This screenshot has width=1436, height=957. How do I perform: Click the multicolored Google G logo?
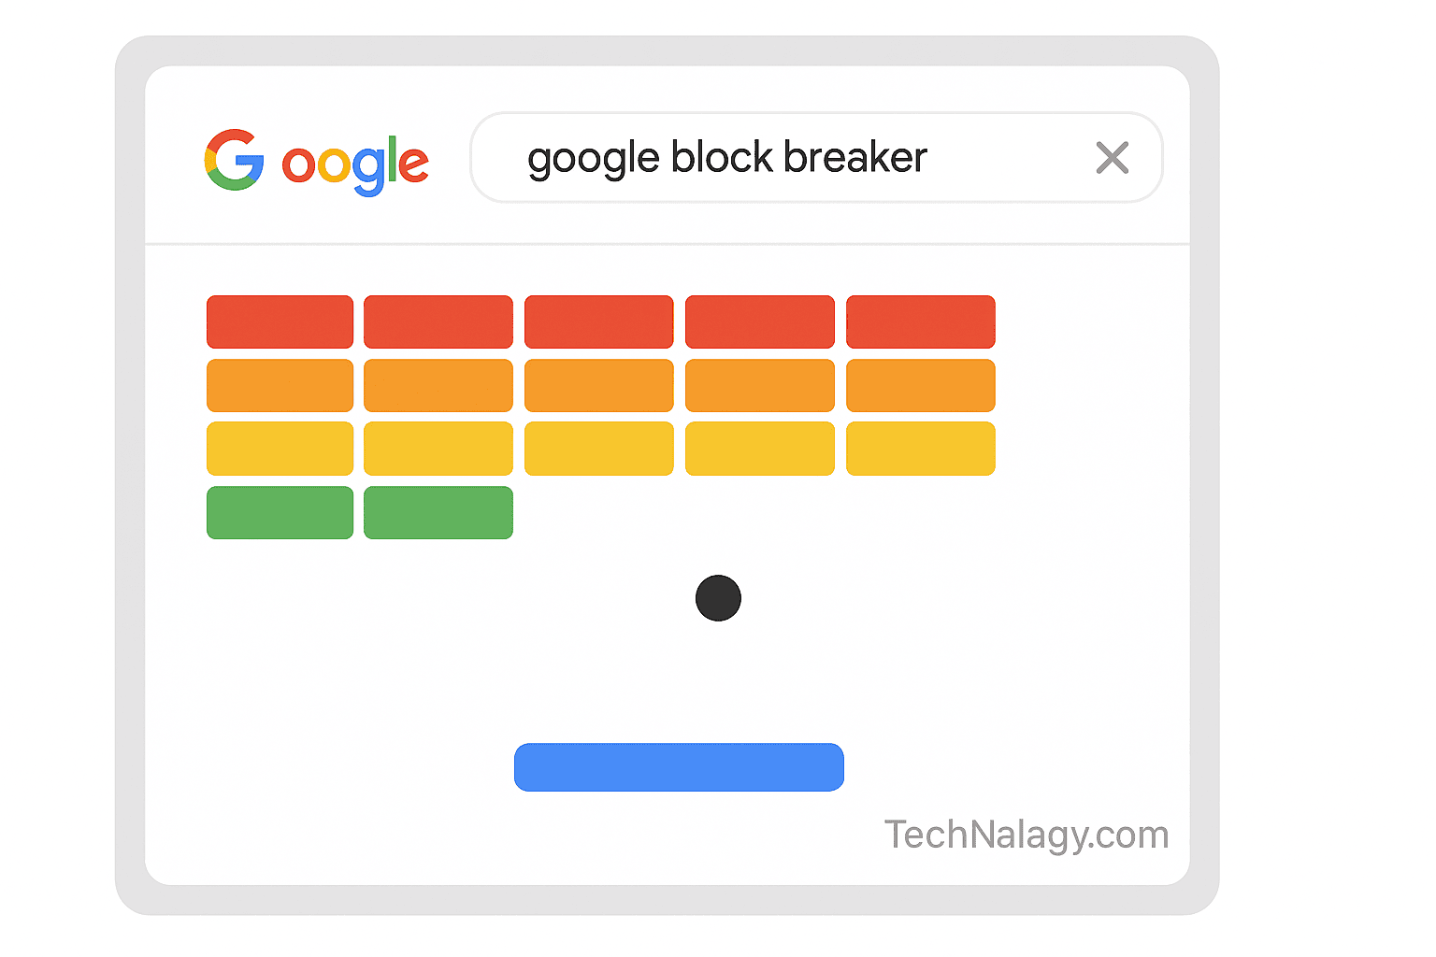pos(234,160)
